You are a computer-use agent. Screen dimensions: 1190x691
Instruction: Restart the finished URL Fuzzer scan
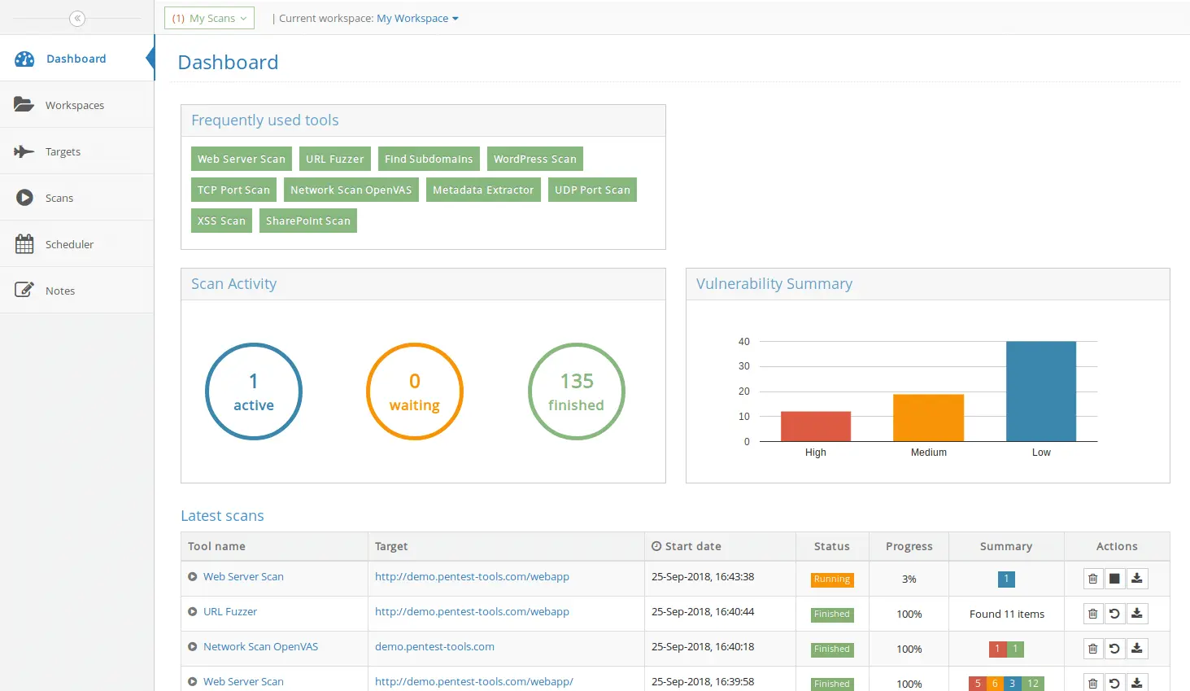(x=1115, y=613)
